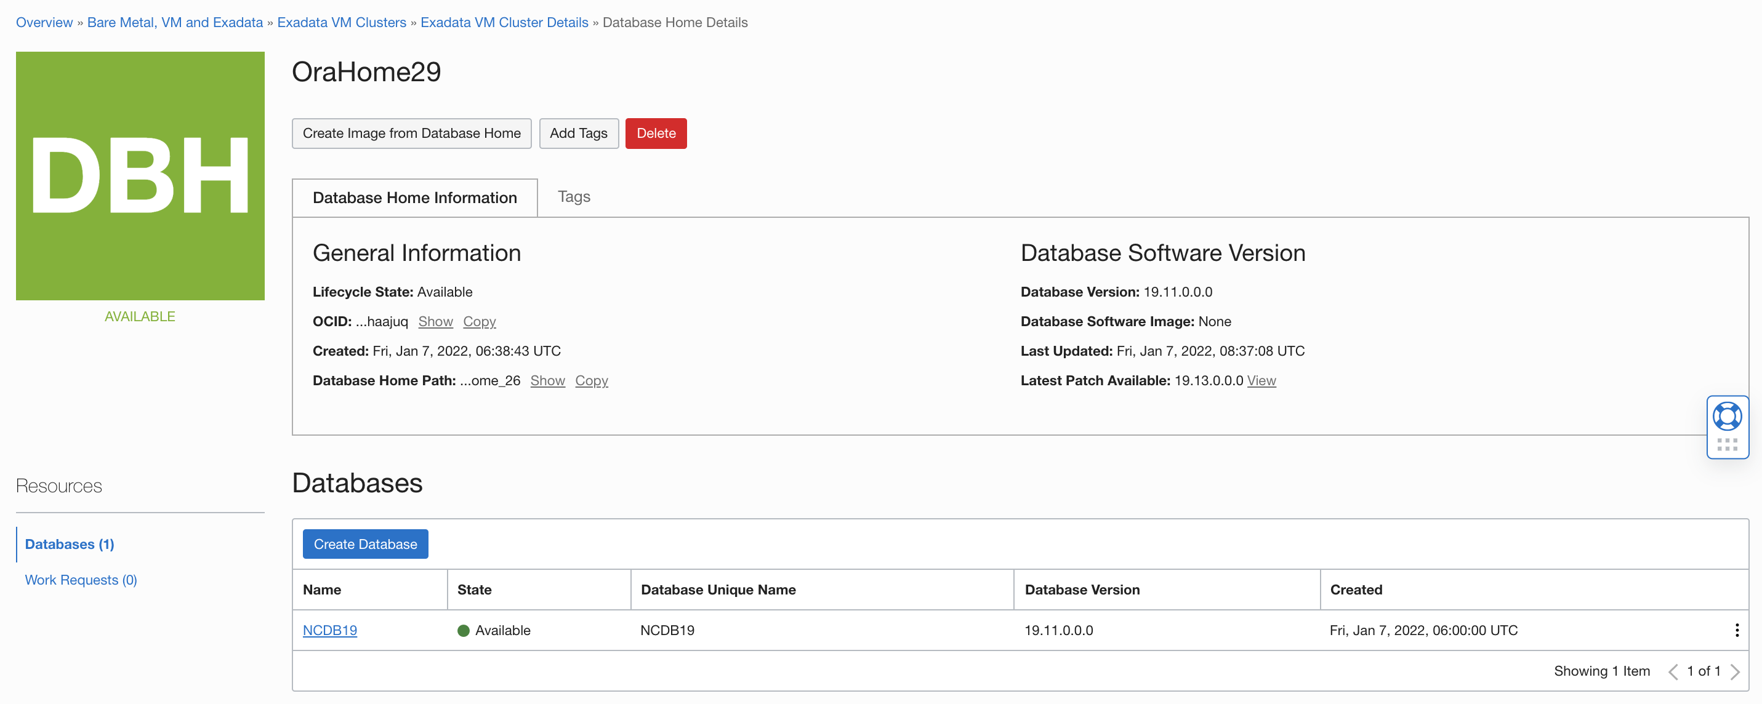
Task: Click the grid dots under the help icon
Action: pyautogui.click(x=1726, y=444)
